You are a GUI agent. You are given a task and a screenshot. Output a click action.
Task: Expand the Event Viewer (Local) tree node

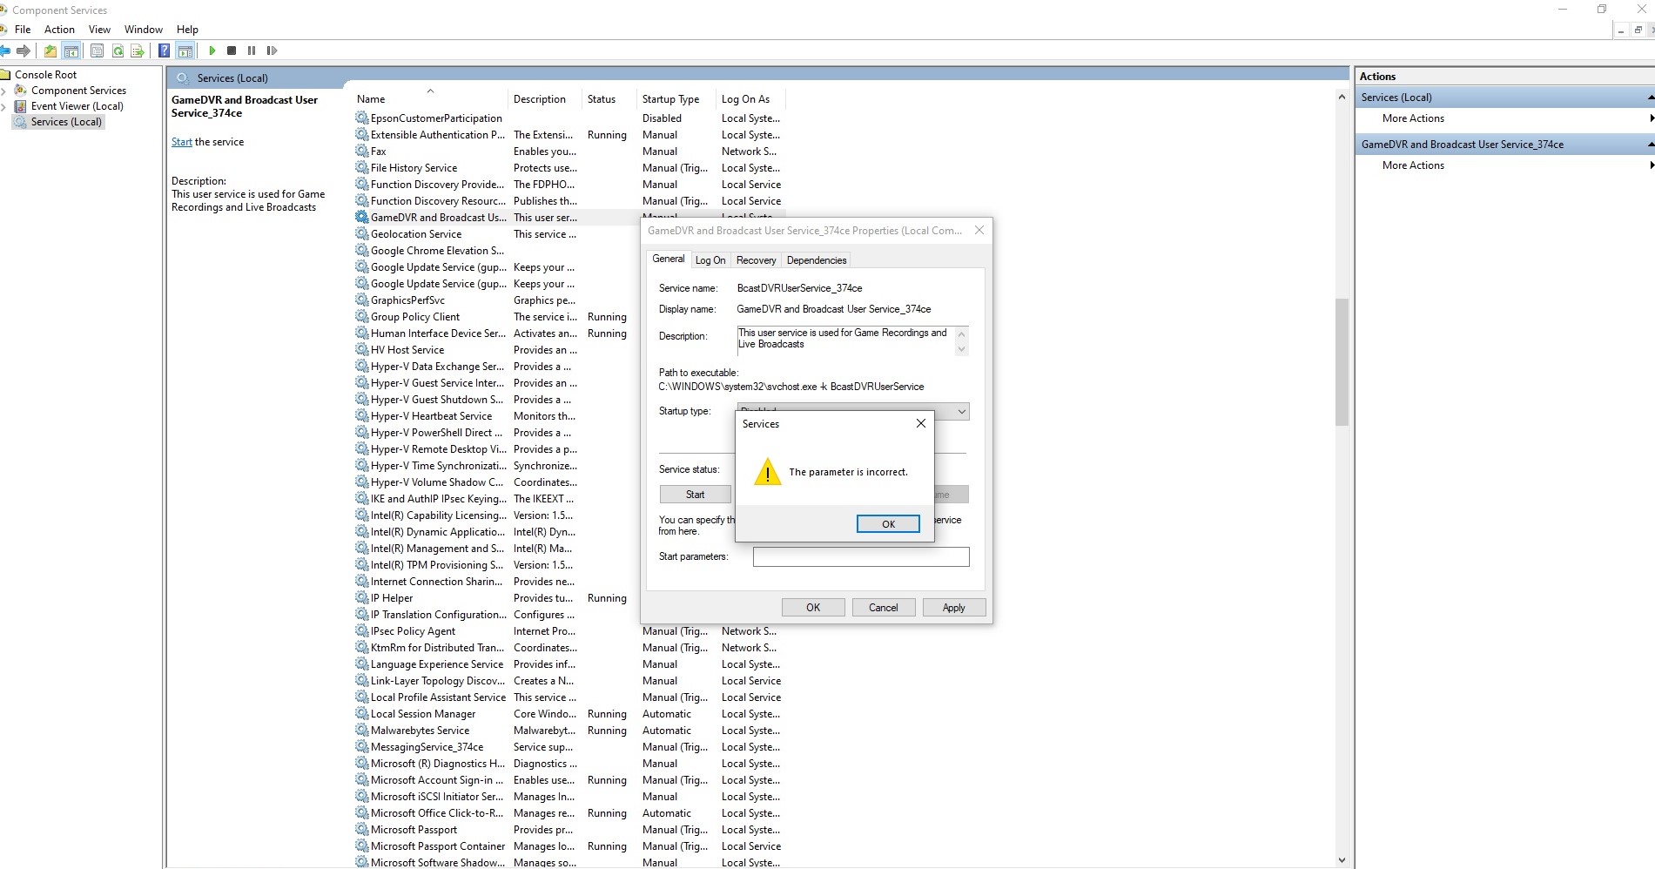(x=4, y=106)
